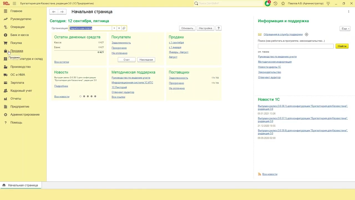This screenshot has width=355, height=200.
Task: Click the Помощь question mark icon
Action: pyautogui.click(x=5, y=122)
